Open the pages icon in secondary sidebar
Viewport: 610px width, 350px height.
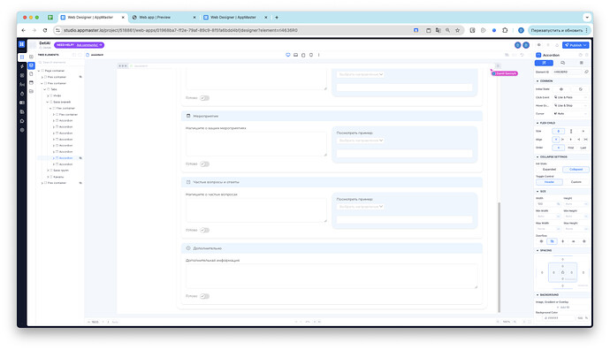[32, 74]
